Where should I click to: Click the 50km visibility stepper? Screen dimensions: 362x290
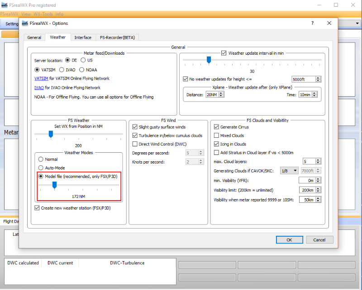(318, 200)
